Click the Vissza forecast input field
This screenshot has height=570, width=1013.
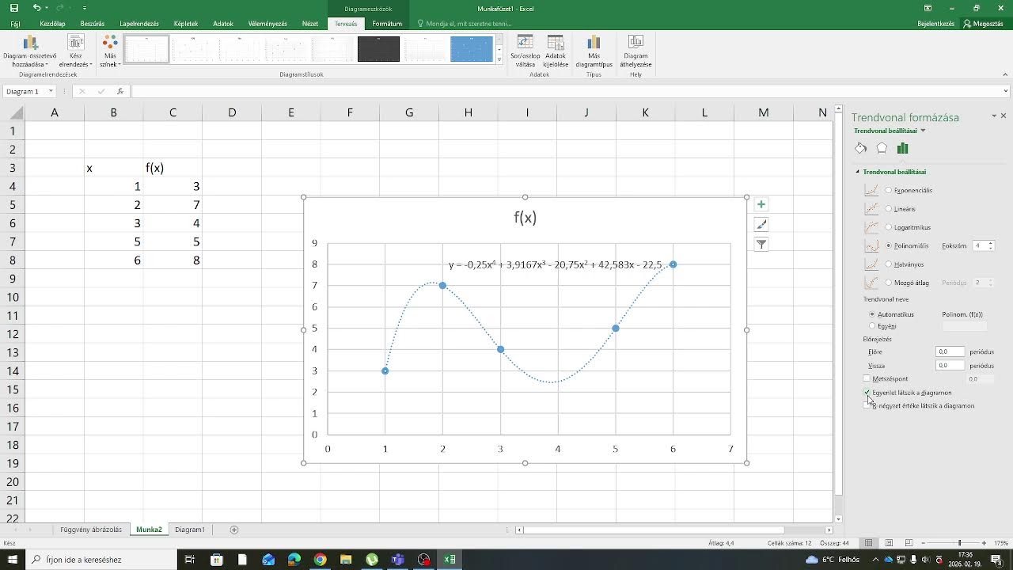pyautogui.click(x=950, y=366)
